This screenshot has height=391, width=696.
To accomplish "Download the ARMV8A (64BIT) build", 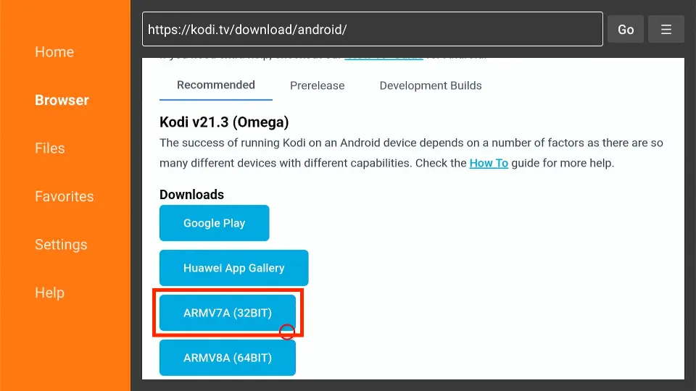I will click(x=227, y=358).
